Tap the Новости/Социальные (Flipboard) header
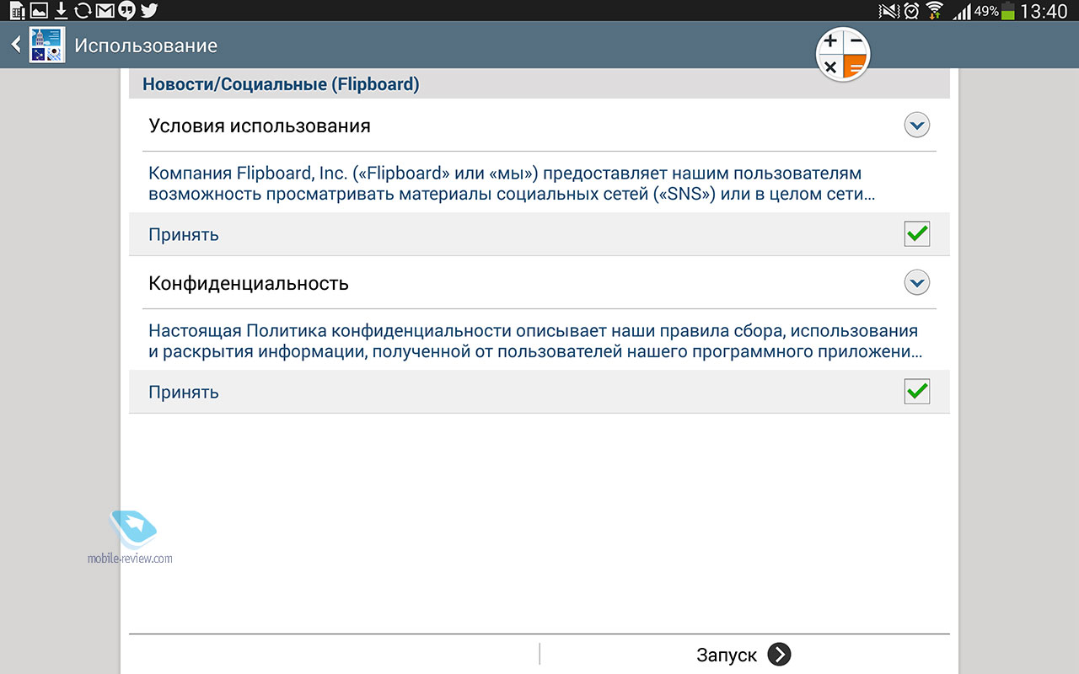Viewport: 1079px width, 674px height. 281,84
